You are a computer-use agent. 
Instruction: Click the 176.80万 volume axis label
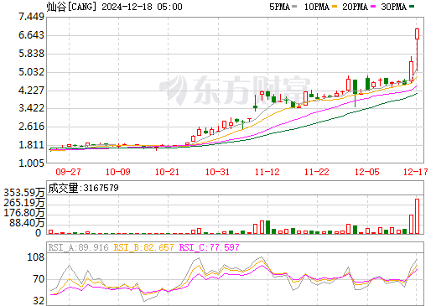click(24, 213)
